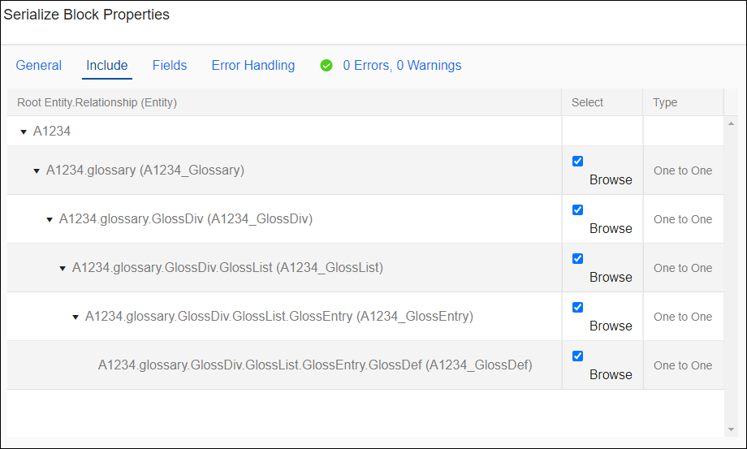
Task: Uncheck the GlossList row select checkbox
Action: coord(577,258)
